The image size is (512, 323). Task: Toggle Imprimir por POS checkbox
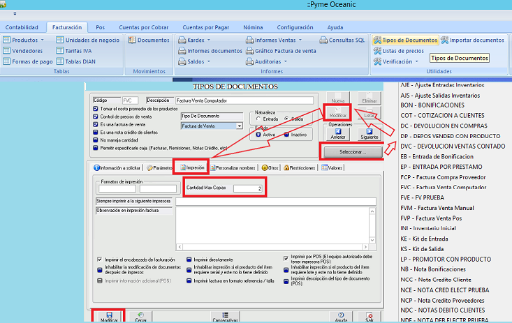coord(286,258)
